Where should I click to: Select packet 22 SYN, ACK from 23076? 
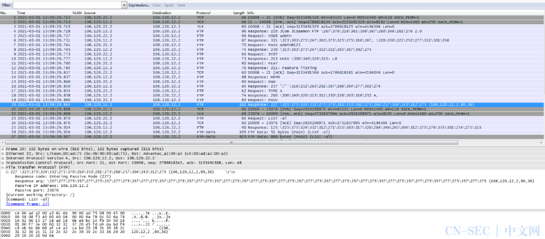tap(272, 114)
